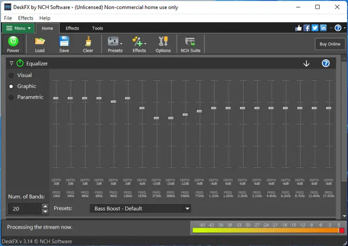This screenshot has width=348, height=246.
Task: Click the Buy Online button
Action: point(330,44)
